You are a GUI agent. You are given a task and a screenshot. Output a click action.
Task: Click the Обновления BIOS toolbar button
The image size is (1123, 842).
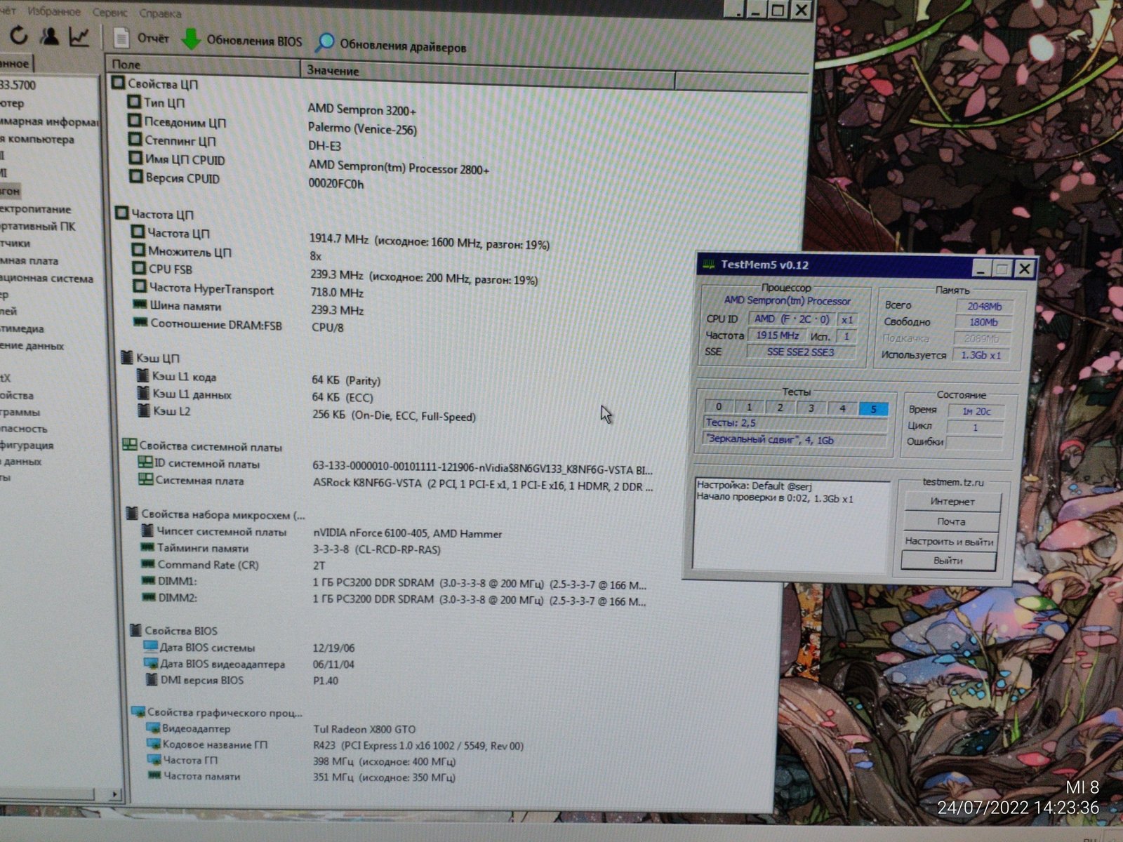click(x=241, y=40)
